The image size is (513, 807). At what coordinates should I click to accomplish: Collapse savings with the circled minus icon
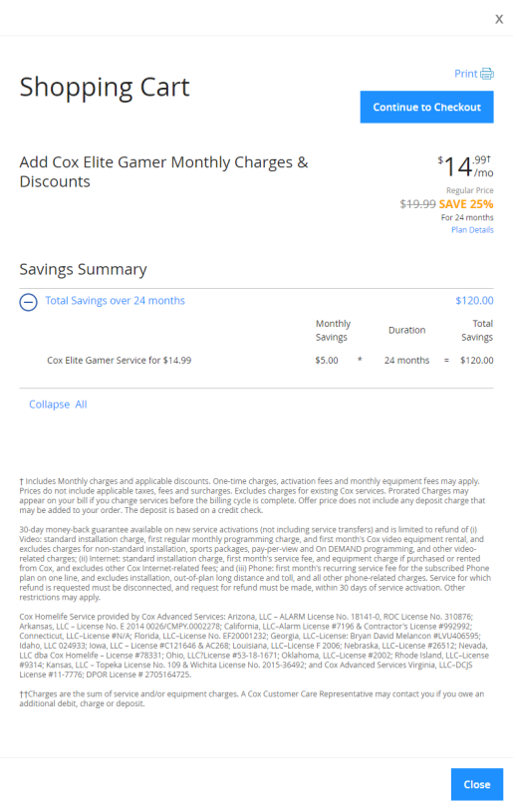[x=28, y=302]
